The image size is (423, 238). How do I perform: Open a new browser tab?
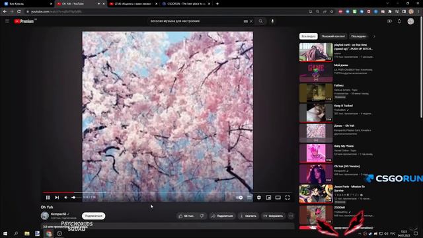coord(217,4)
